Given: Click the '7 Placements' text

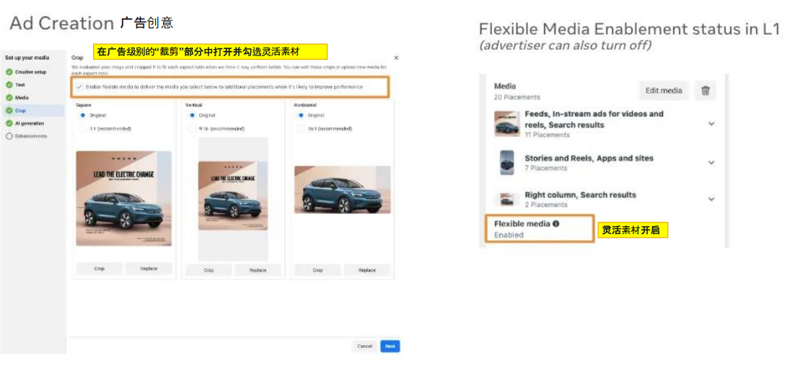Looking at the screenshot, I should (x=545, y=169).
